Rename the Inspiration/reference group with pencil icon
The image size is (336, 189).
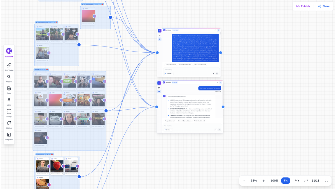(52, 22)
